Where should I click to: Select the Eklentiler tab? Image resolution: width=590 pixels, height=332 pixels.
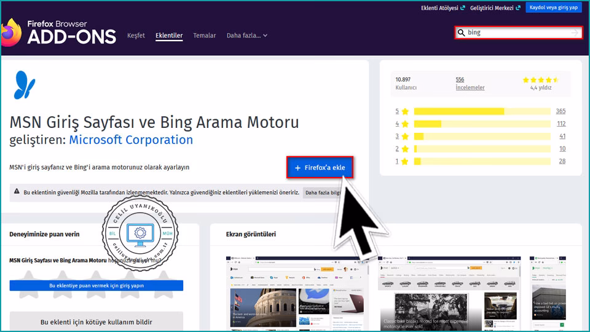pyautogui.click(x=169, y=36)
